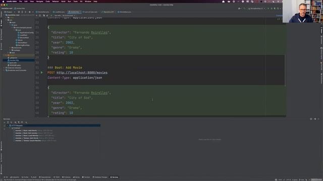Switch to the LoadRest.java editor tab
Screen dimensions: 323x181
point(59,12)
